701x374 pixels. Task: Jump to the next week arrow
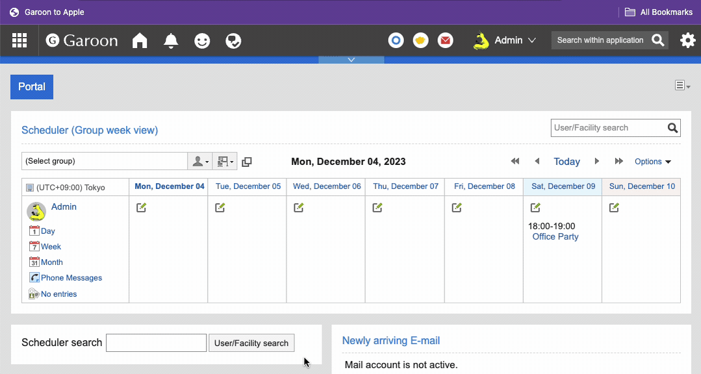[x=618, y=161]
